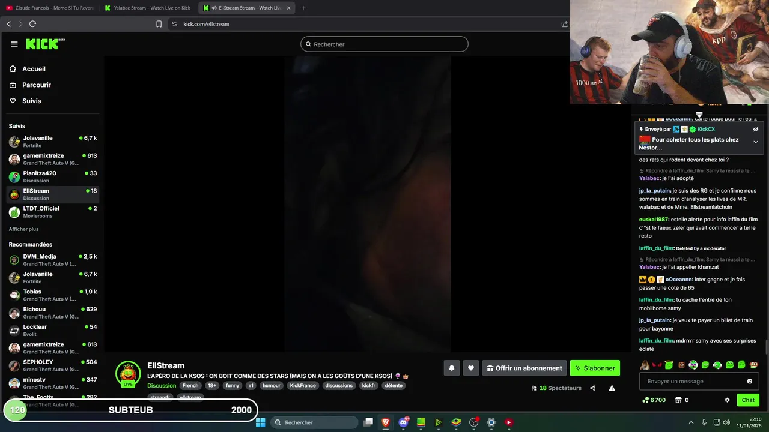Click the Kick logo
Screen dimensions: 769x432
45,44
